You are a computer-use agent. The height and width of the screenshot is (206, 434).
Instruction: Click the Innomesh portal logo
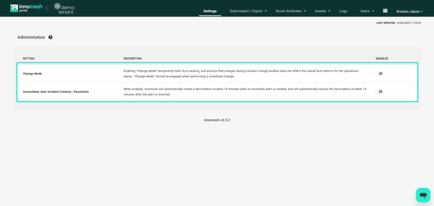tap(26, 8)
